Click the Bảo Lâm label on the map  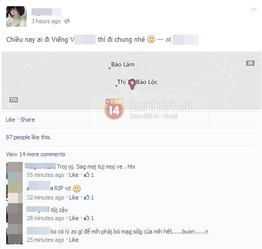[x=123, y=64]
